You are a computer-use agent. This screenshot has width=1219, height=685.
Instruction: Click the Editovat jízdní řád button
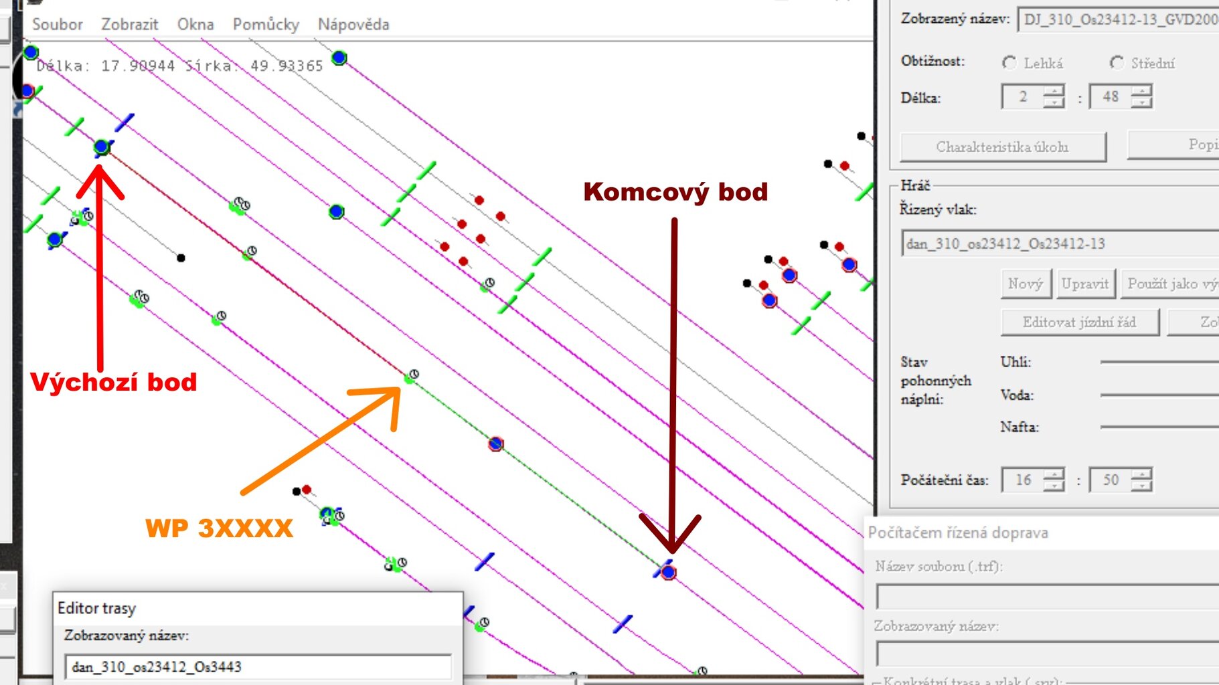click(x=1079, y=322)
